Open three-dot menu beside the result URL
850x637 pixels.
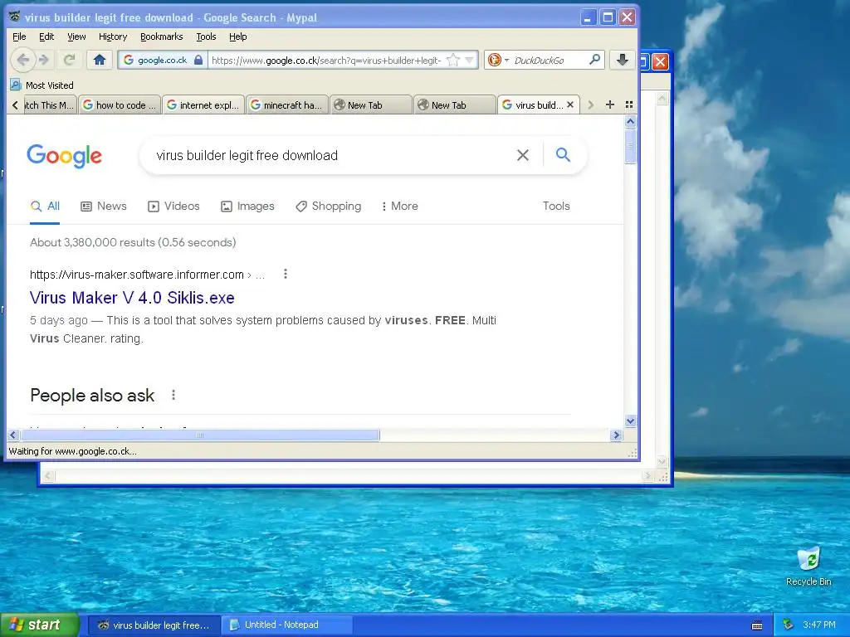(286, 274)
